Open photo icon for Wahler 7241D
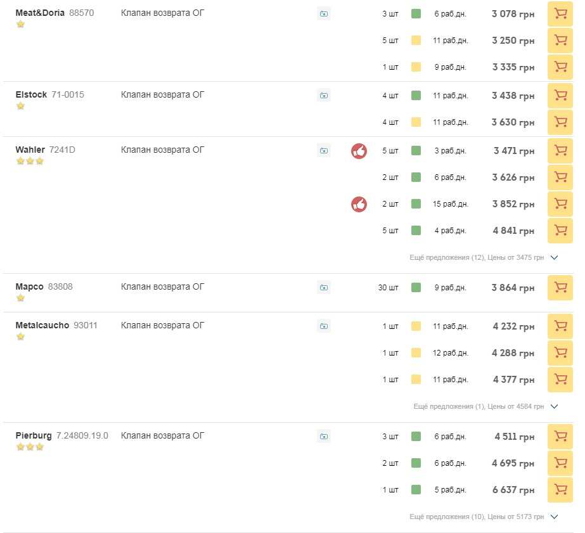 point(323,151)
